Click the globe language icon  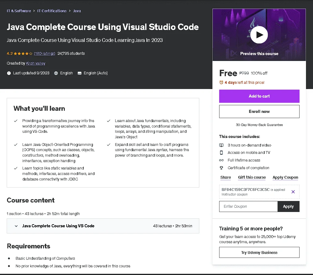point(56,73)
